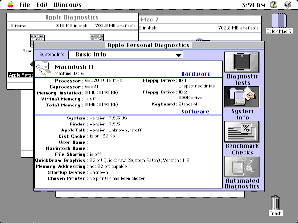
Task: Click the 'Unspecified drive' floppy text
Action: point(196,86)
